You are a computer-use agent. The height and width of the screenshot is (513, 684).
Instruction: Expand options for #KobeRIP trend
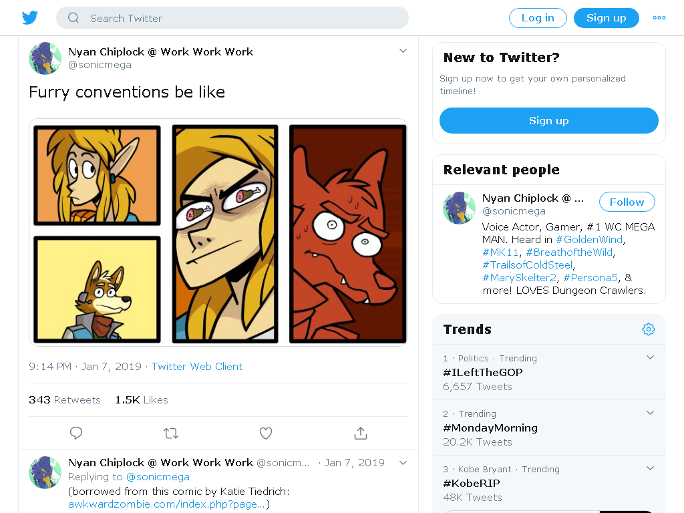pos(650,468)
